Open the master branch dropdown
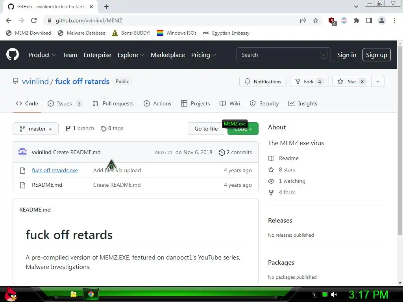The width and height of the screenshot is (403, 302). 35,129
